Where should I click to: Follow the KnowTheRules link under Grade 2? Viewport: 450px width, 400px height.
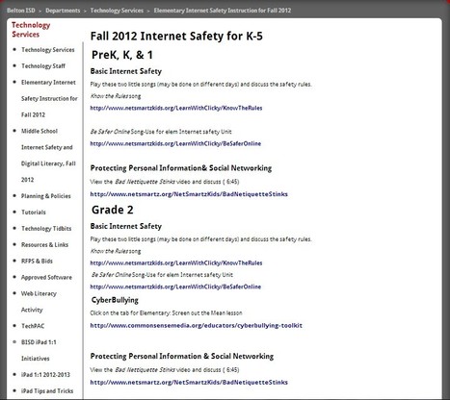pyautogui.click(x=176, y=263)
